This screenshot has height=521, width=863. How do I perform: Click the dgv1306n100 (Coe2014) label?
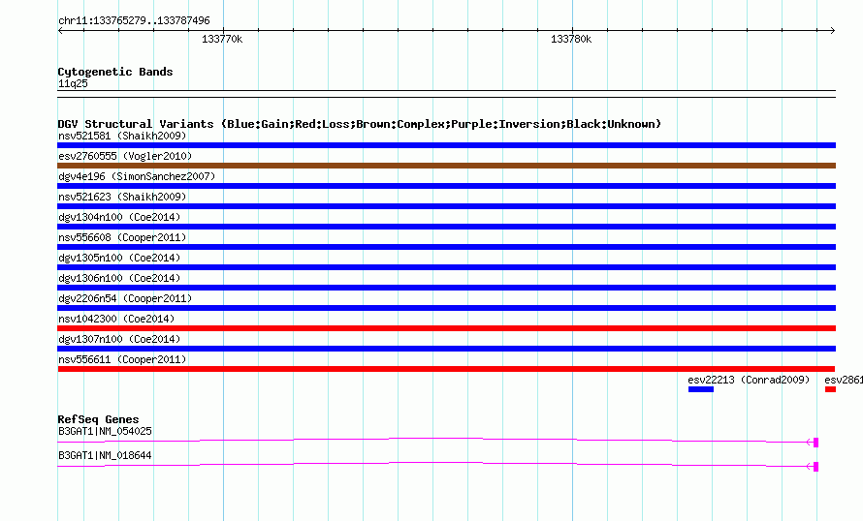tap(119, 278)
